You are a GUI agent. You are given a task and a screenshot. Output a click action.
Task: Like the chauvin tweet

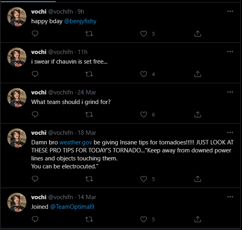point(144,74)
